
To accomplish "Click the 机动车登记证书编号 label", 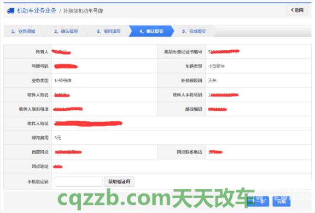I will pos(183,52).
